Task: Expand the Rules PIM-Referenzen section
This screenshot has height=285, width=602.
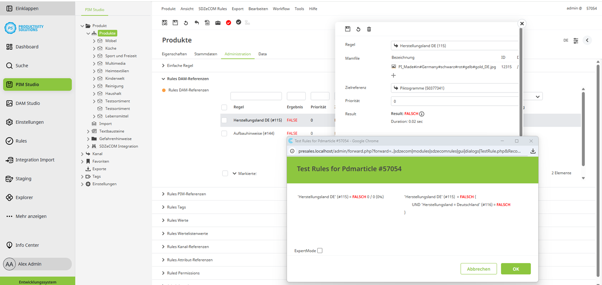Action: pos(186,194)
